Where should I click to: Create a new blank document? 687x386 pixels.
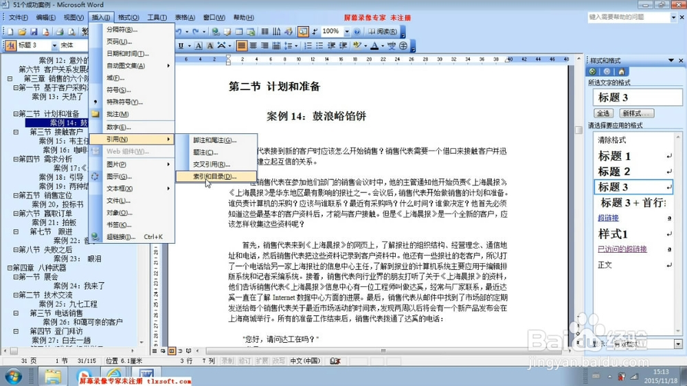pos(10,32)
